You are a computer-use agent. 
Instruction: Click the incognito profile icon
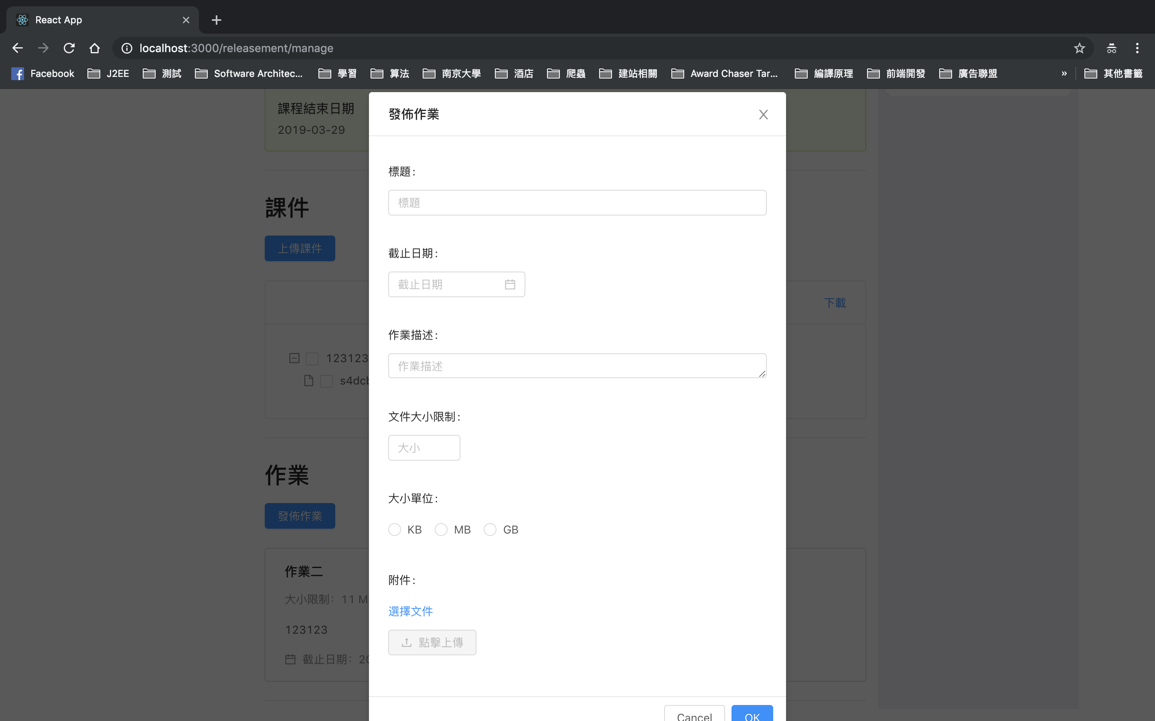(1111, 48)
